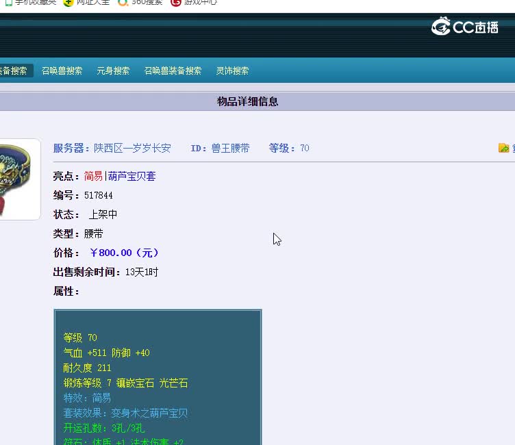Click 等级 70 in attribute box
Image resolution: width=515 pixels, height=445 pixels.
click(x=80, y=338)
